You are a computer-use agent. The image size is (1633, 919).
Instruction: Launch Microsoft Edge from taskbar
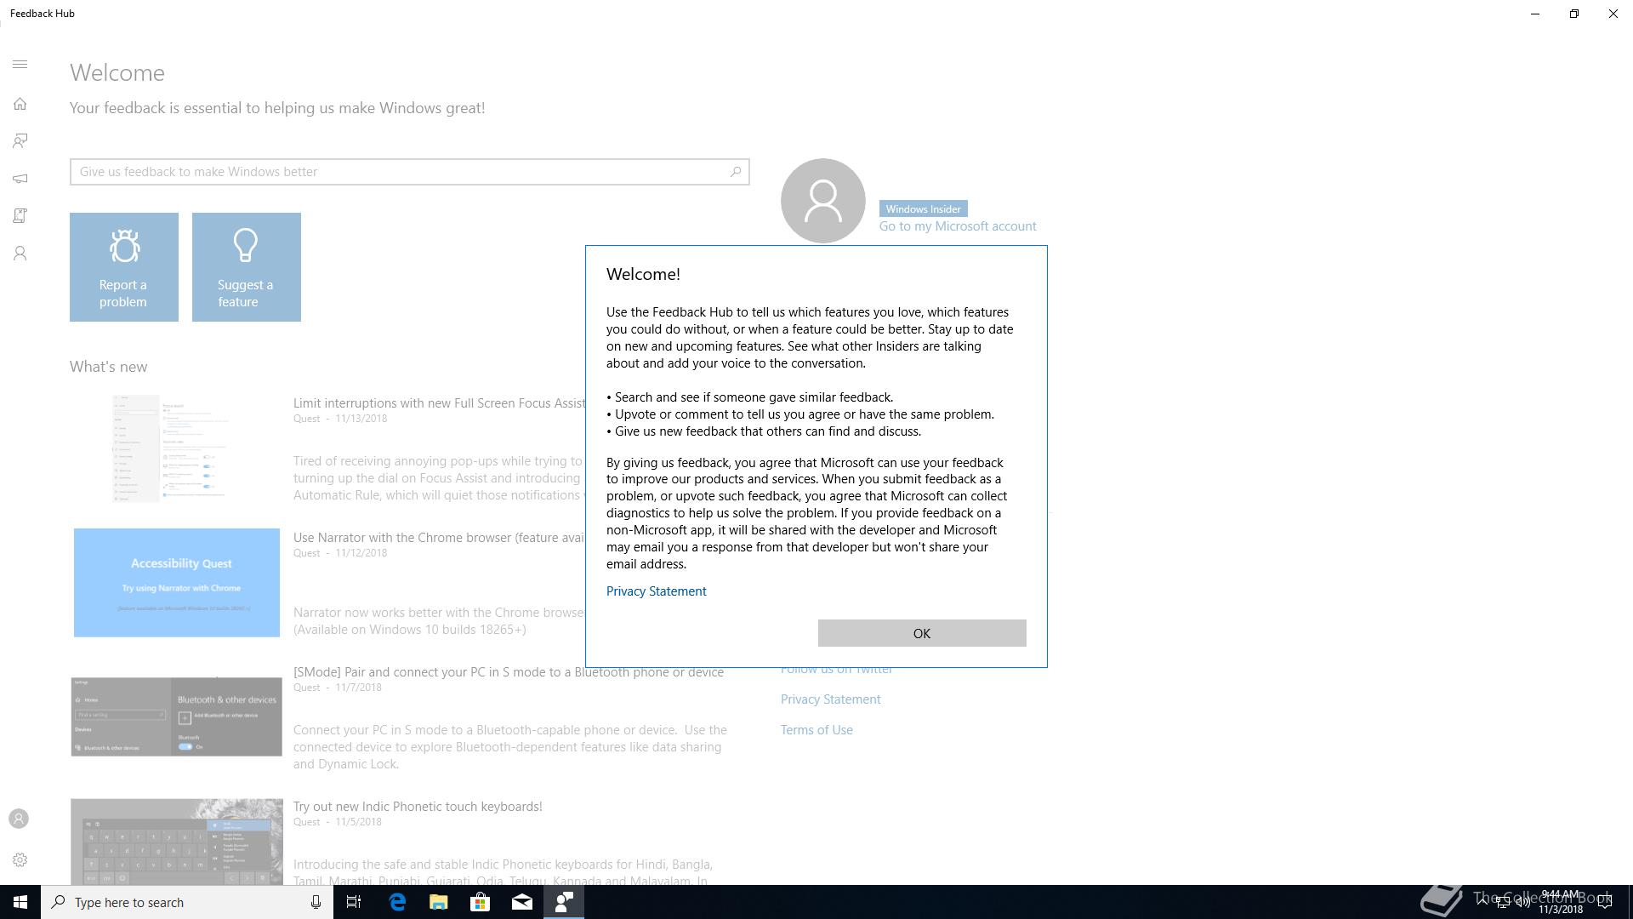coord(397,902)
